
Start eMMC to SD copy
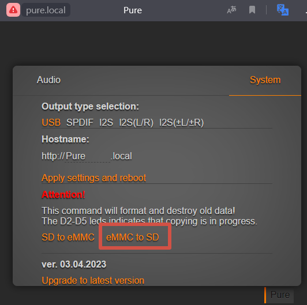pos(132,238)
